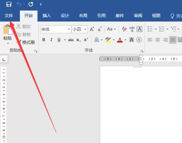Switch to the 插入 (Insert) tab
The width and height of the screenshot is (182, 143).
(x=47, y=16)
